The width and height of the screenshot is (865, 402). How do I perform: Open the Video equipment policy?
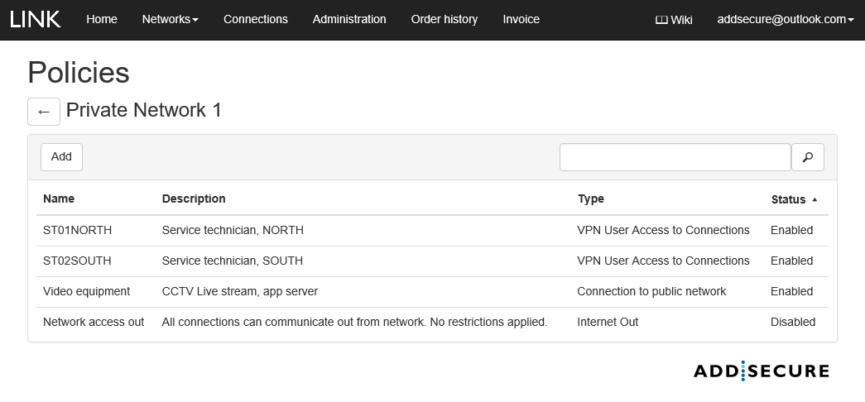pyautogui.click(x=86, y=292)
